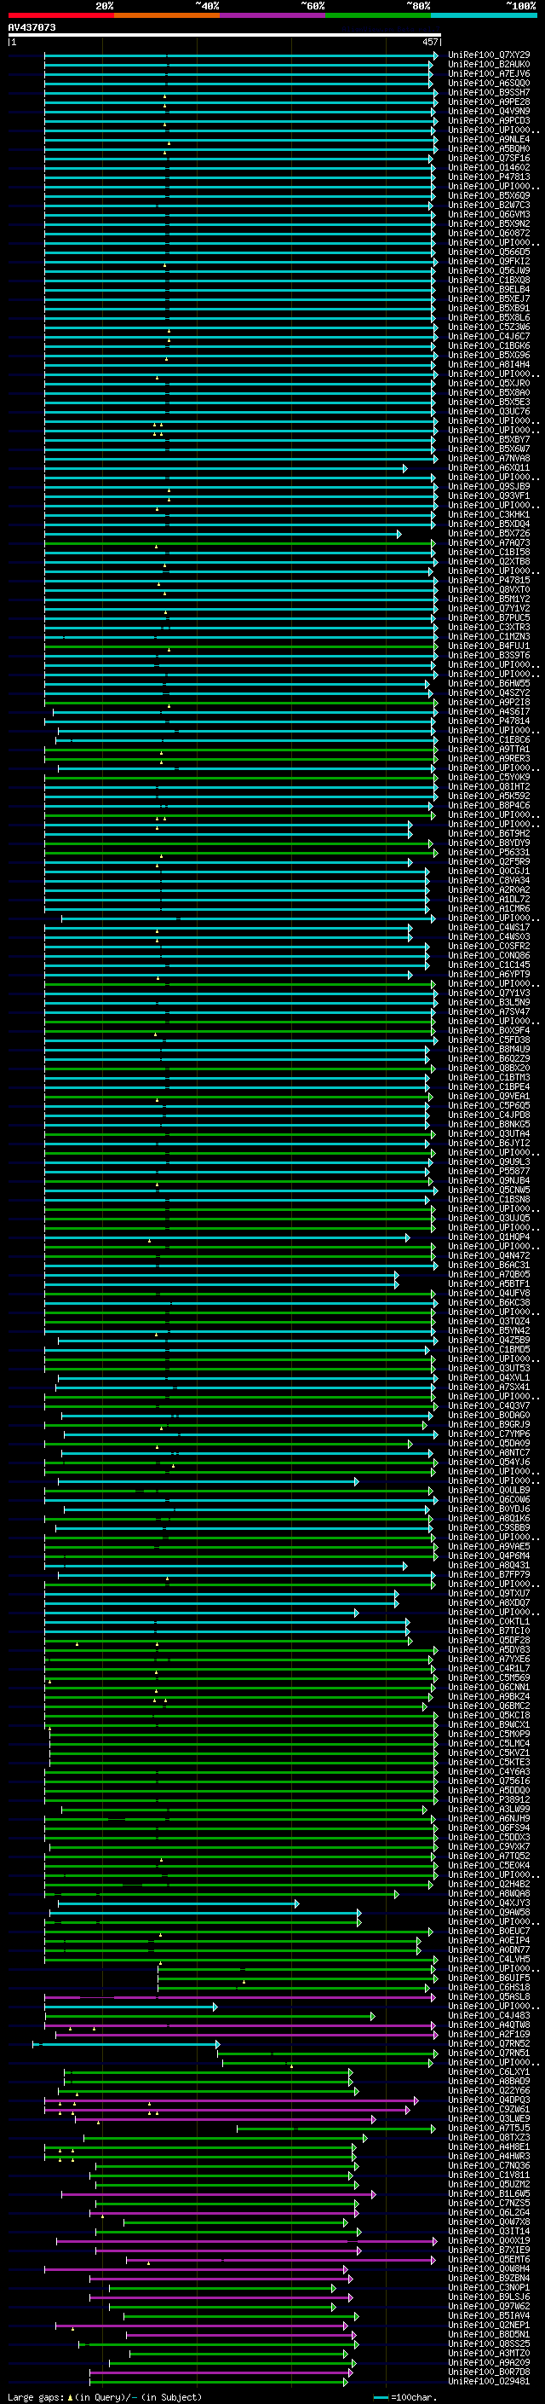The width and height of the screenshot is (545, 2404).
Task: Select hit label UniRef100_A9NLE4
Action: click(x=489, y=139)
